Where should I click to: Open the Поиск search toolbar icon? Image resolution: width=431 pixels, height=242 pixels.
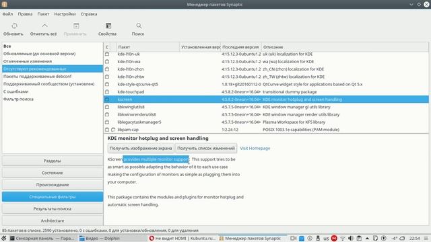click(139, 26)
